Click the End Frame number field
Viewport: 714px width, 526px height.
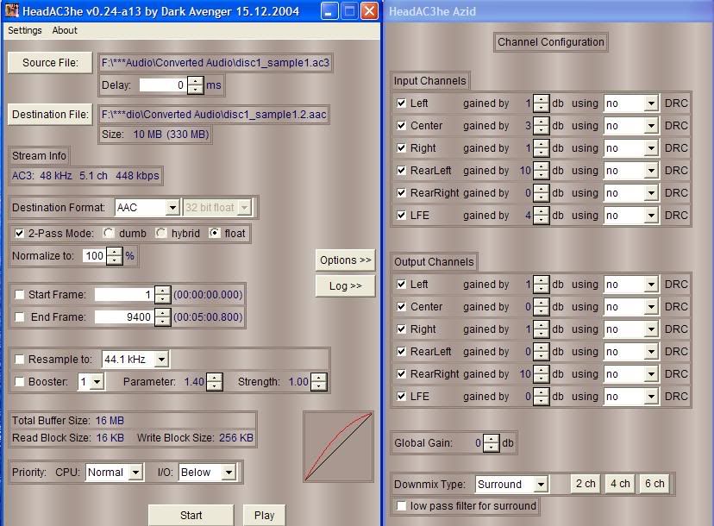coord(124,317)
